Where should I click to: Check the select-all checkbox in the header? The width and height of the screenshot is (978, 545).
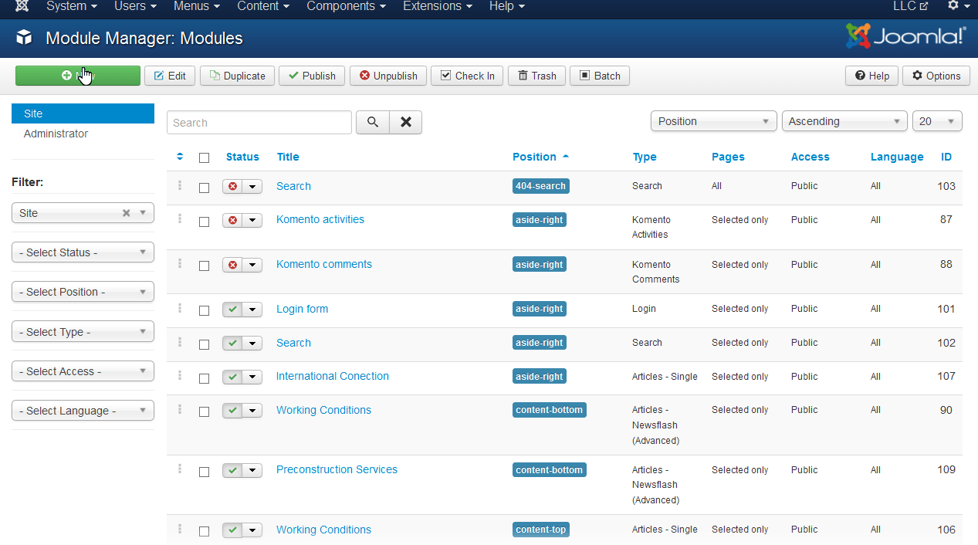[204, 157]
